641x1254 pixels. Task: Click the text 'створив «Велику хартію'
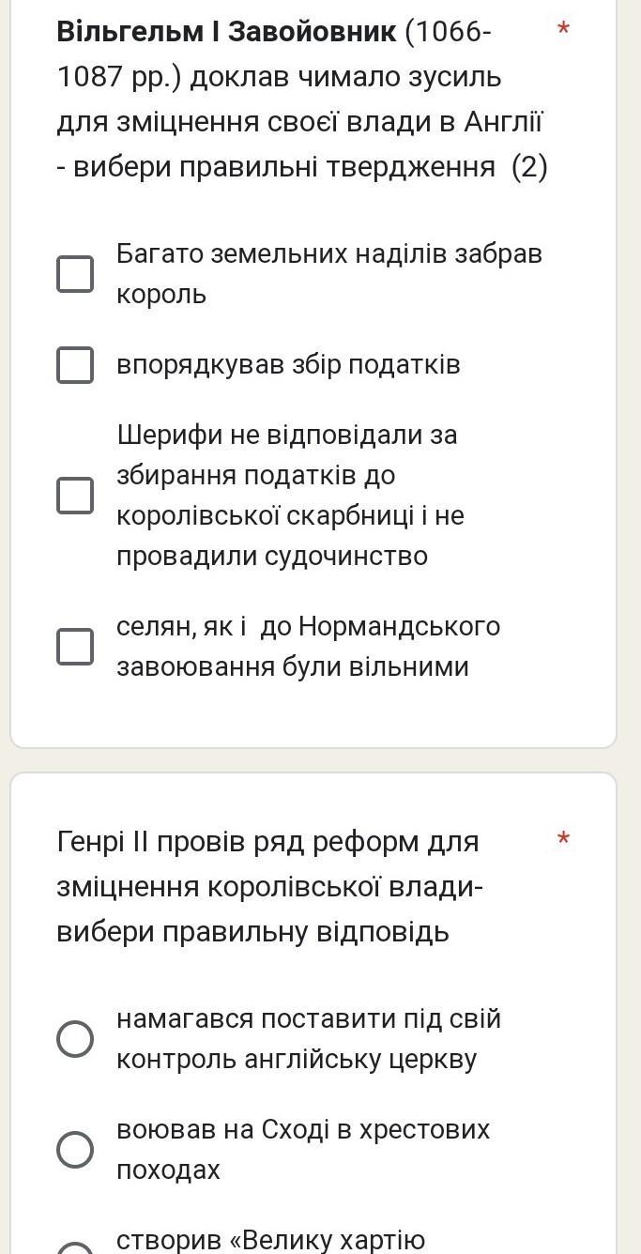pos(271,1240)
